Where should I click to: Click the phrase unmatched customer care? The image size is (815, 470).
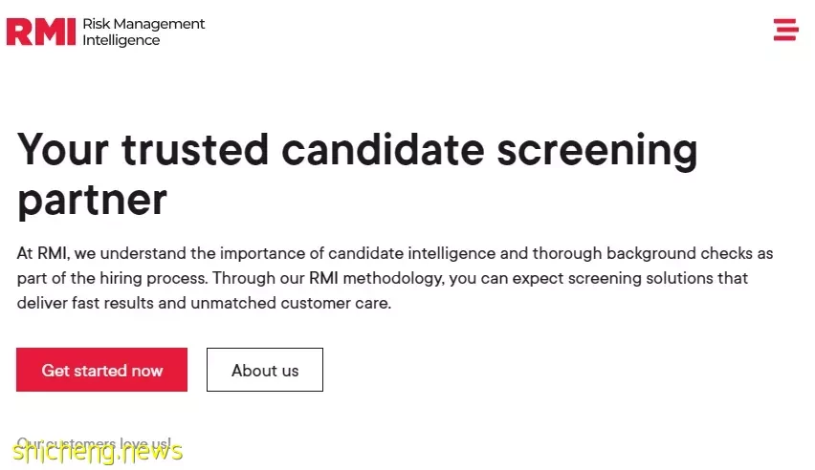click(x=291, y=303)
